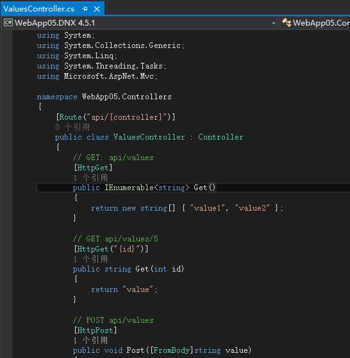Click the "// GET api/values/5" comment
350x358 pixels.
tap(115, 239)
